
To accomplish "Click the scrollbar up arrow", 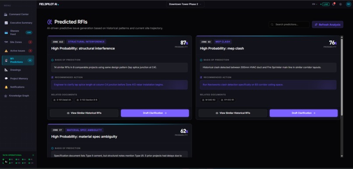I will 342,37.
